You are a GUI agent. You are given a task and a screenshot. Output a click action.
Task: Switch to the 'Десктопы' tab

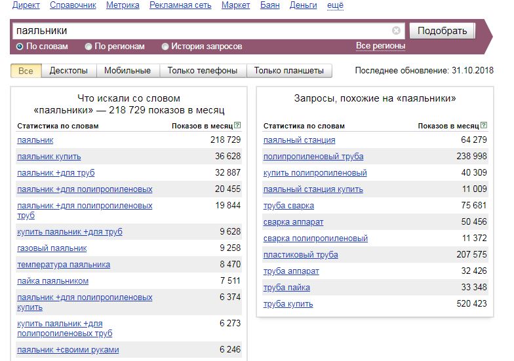click(x=69, y=71)
